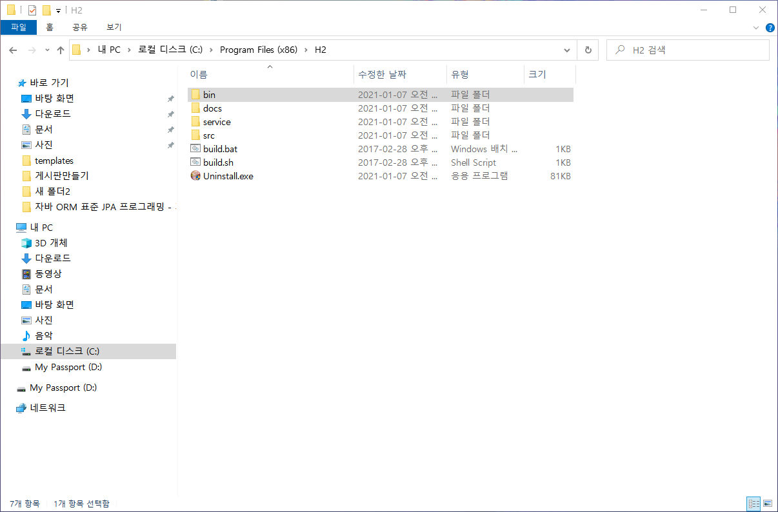Click the pinned 다운로드 arrow icon under 바로 가기
Screen dimensions: 778x512
point(26,114)
